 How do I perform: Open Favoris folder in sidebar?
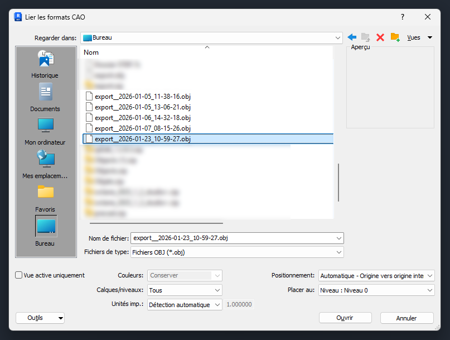(45, 198)
